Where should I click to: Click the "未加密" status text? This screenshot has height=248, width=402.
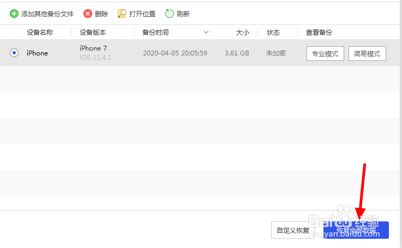tap(276, 53)
